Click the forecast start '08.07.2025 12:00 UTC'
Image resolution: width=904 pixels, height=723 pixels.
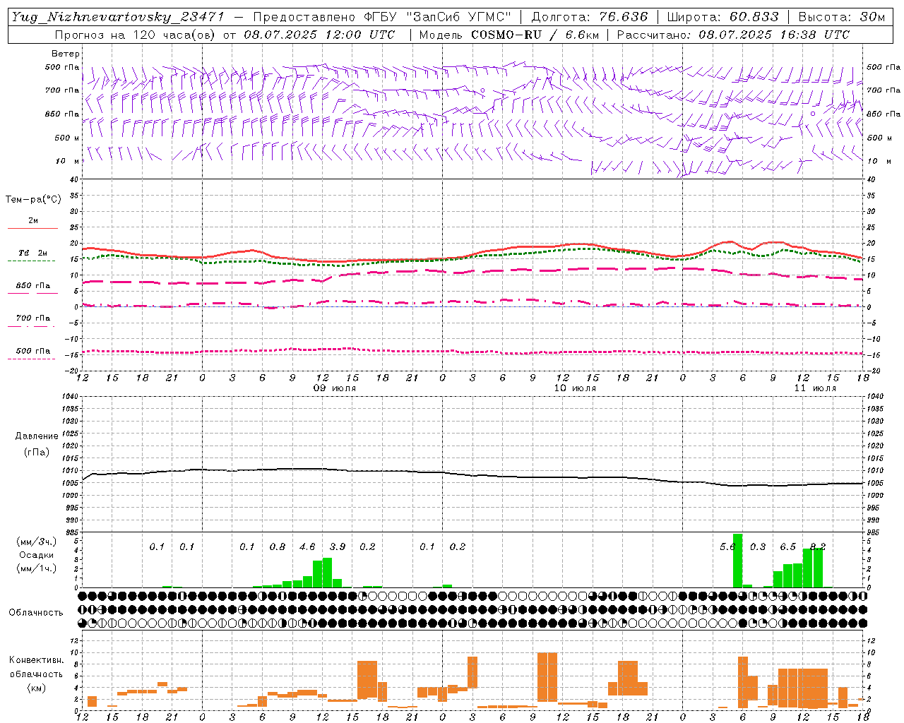click(319, 35)
